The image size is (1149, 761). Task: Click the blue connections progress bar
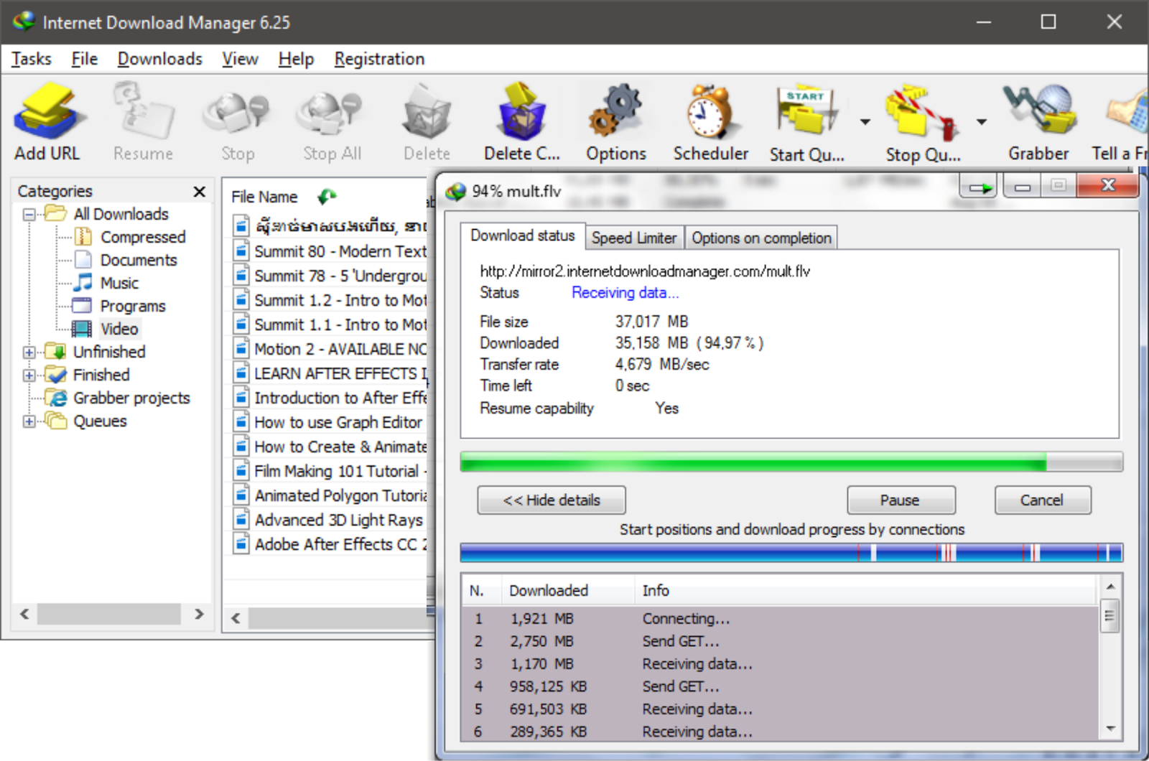click(x=791, y=553)
